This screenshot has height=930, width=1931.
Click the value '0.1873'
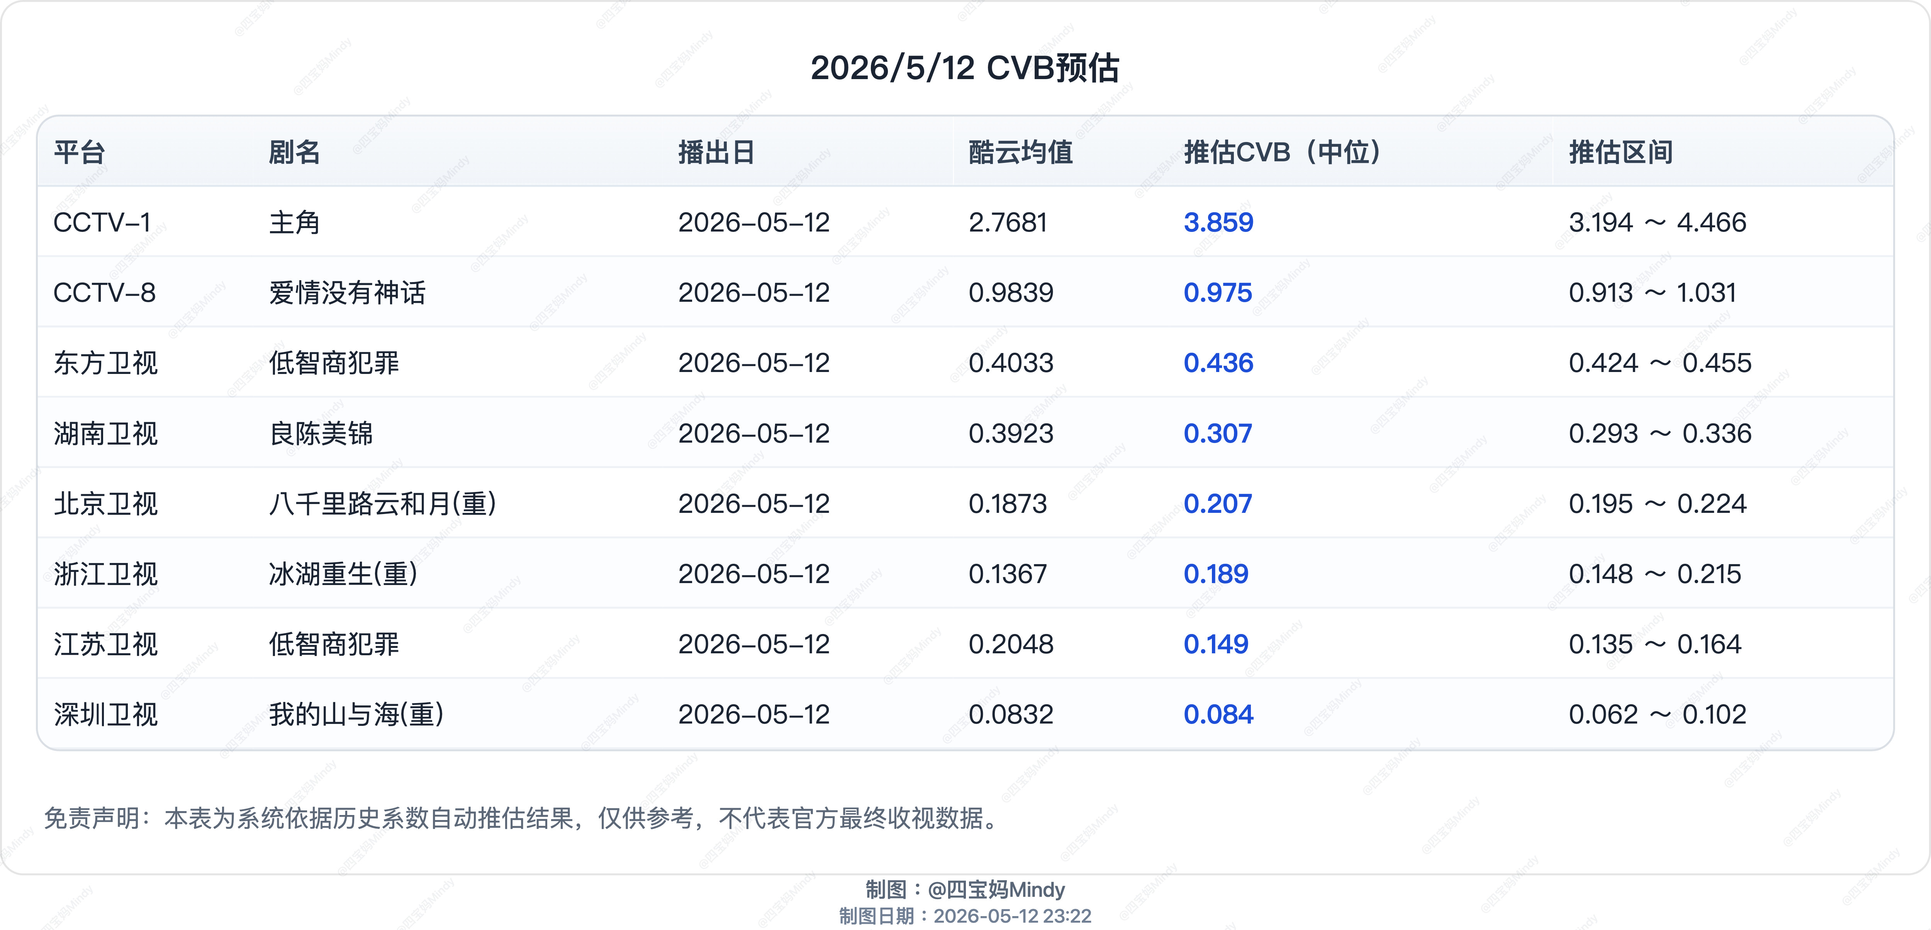point(1008,504)
